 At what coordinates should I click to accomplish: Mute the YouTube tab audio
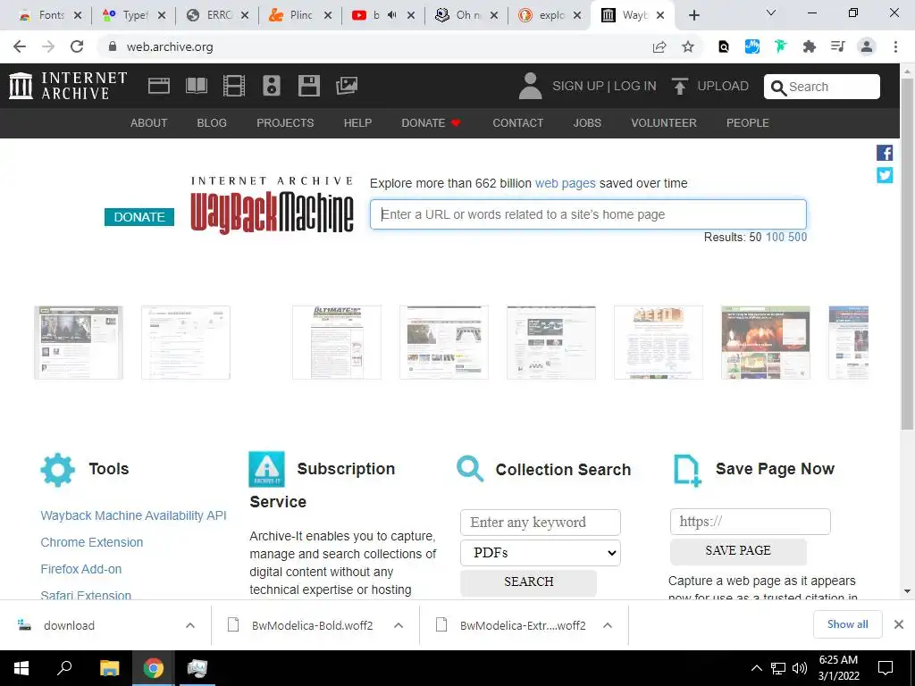tap(391, 15)
